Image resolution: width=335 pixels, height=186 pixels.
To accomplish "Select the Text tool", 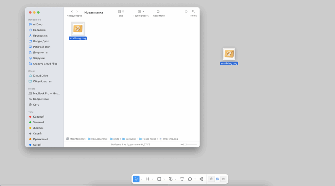I will pyautogui.click(x=182, y=179).
